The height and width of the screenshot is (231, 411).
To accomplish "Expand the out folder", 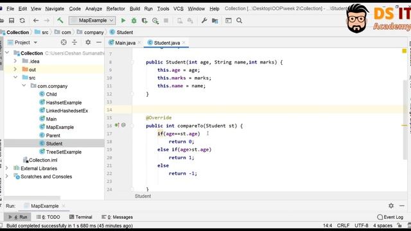I will pyautogui.click(x=15, y=69).
